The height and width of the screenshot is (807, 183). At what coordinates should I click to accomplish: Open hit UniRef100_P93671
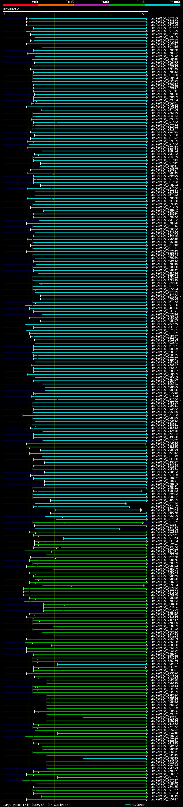tap(164, 343)
